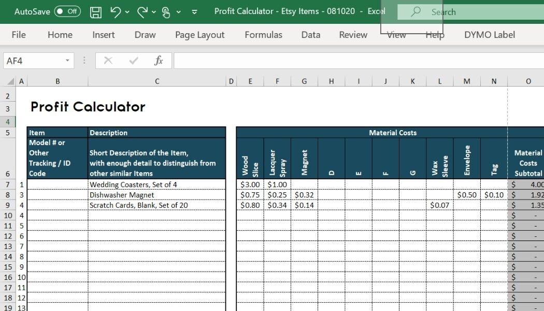Open the Review tab
Screen dimensions: 544x311
353,35
